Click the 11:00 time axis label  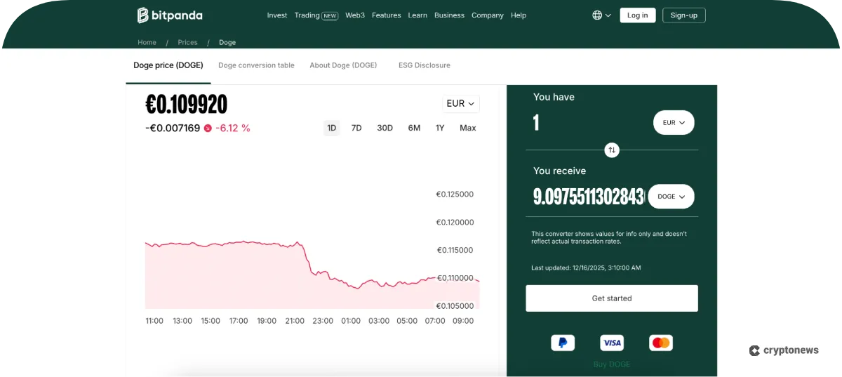point(154,321)
